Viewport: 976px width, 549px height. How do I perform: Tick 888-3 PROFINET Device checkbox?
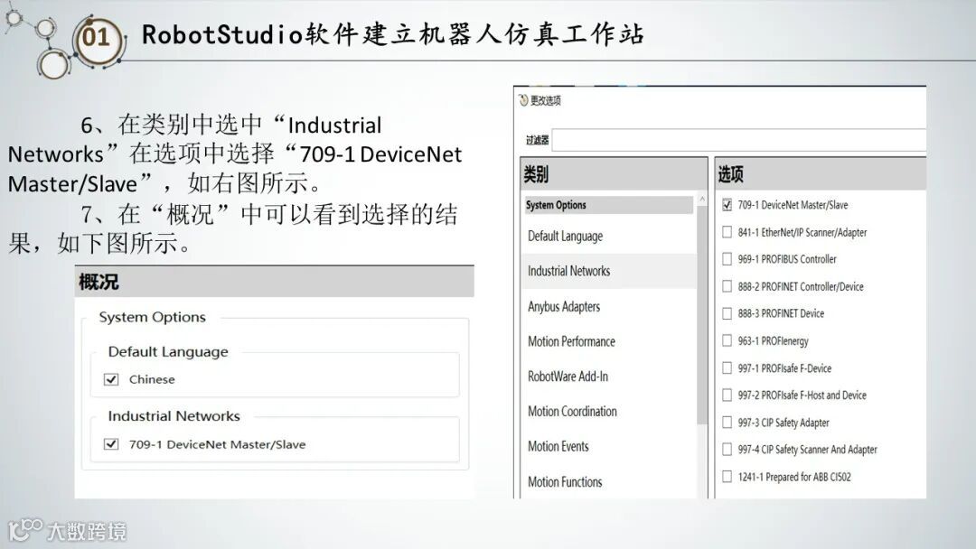tap(727, 313)
